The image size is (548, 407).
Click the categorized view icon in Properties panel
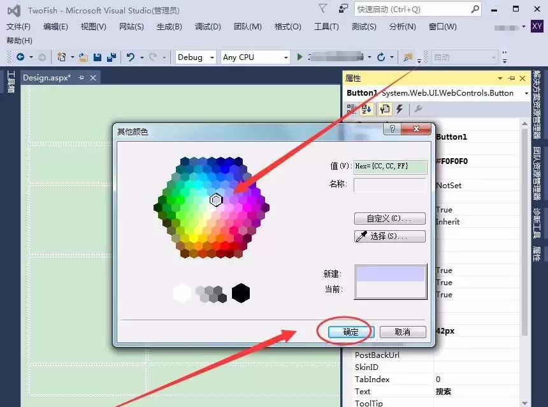(351, 109)
